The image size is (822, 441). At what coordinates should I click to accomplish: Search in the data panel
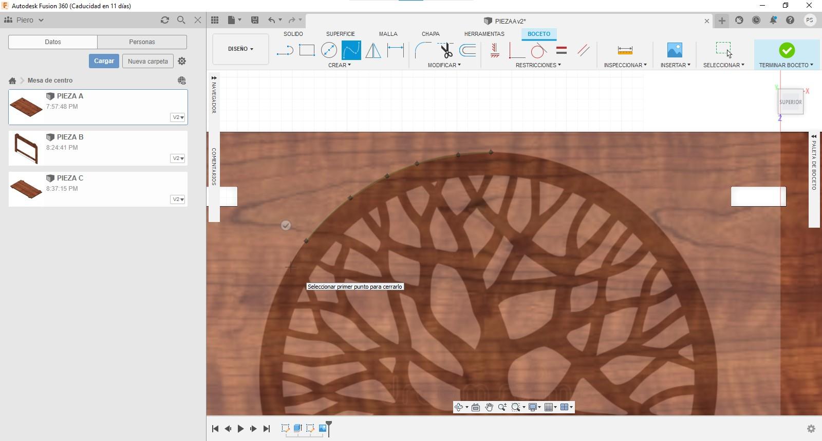tap(181, 20)
